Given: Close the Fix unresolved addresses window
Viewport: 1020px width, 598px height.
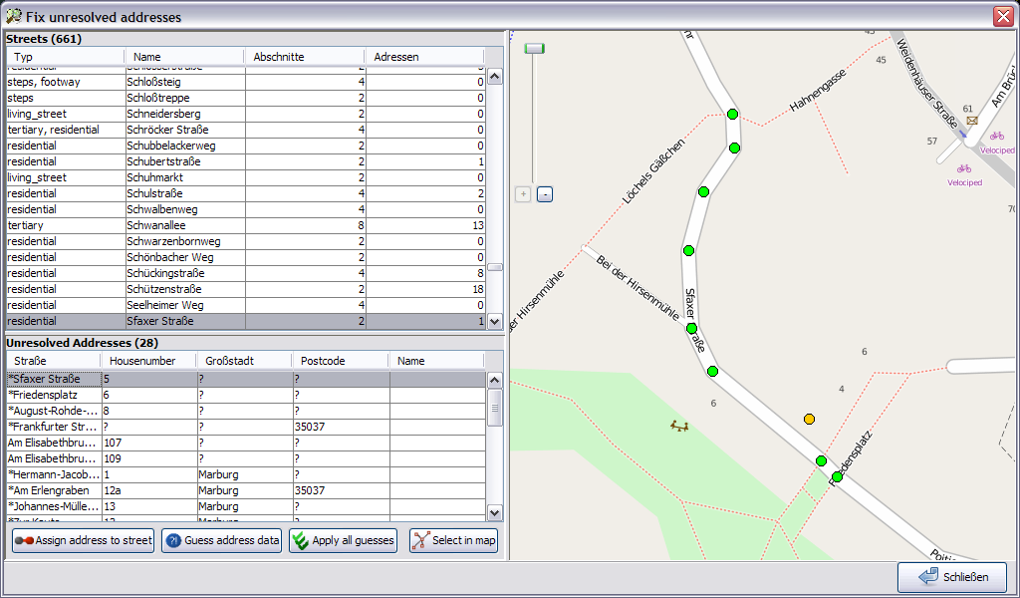Looking at the screenshot, I should tap(1002, 16).
